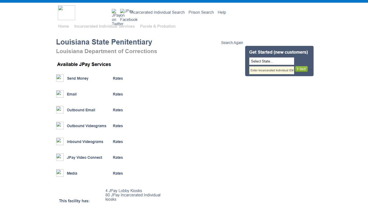Click the JPay logo
The width and height of the screenshot is (368, 206).
66,13
